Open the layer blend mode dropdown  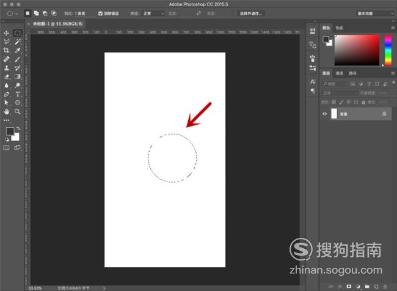(x=340, y=93)
